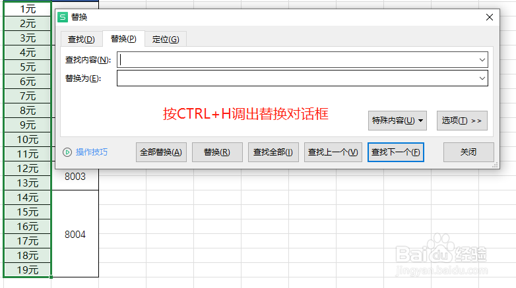Open the 操作技巧 tips link
The height and width of the screenshot is (288, 516).
pos(92,152)
